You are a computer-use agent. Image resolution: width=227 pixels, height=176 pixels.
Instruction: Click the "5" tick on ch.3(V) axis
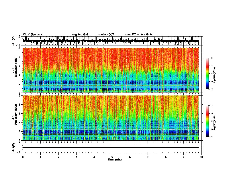(20, 143)
